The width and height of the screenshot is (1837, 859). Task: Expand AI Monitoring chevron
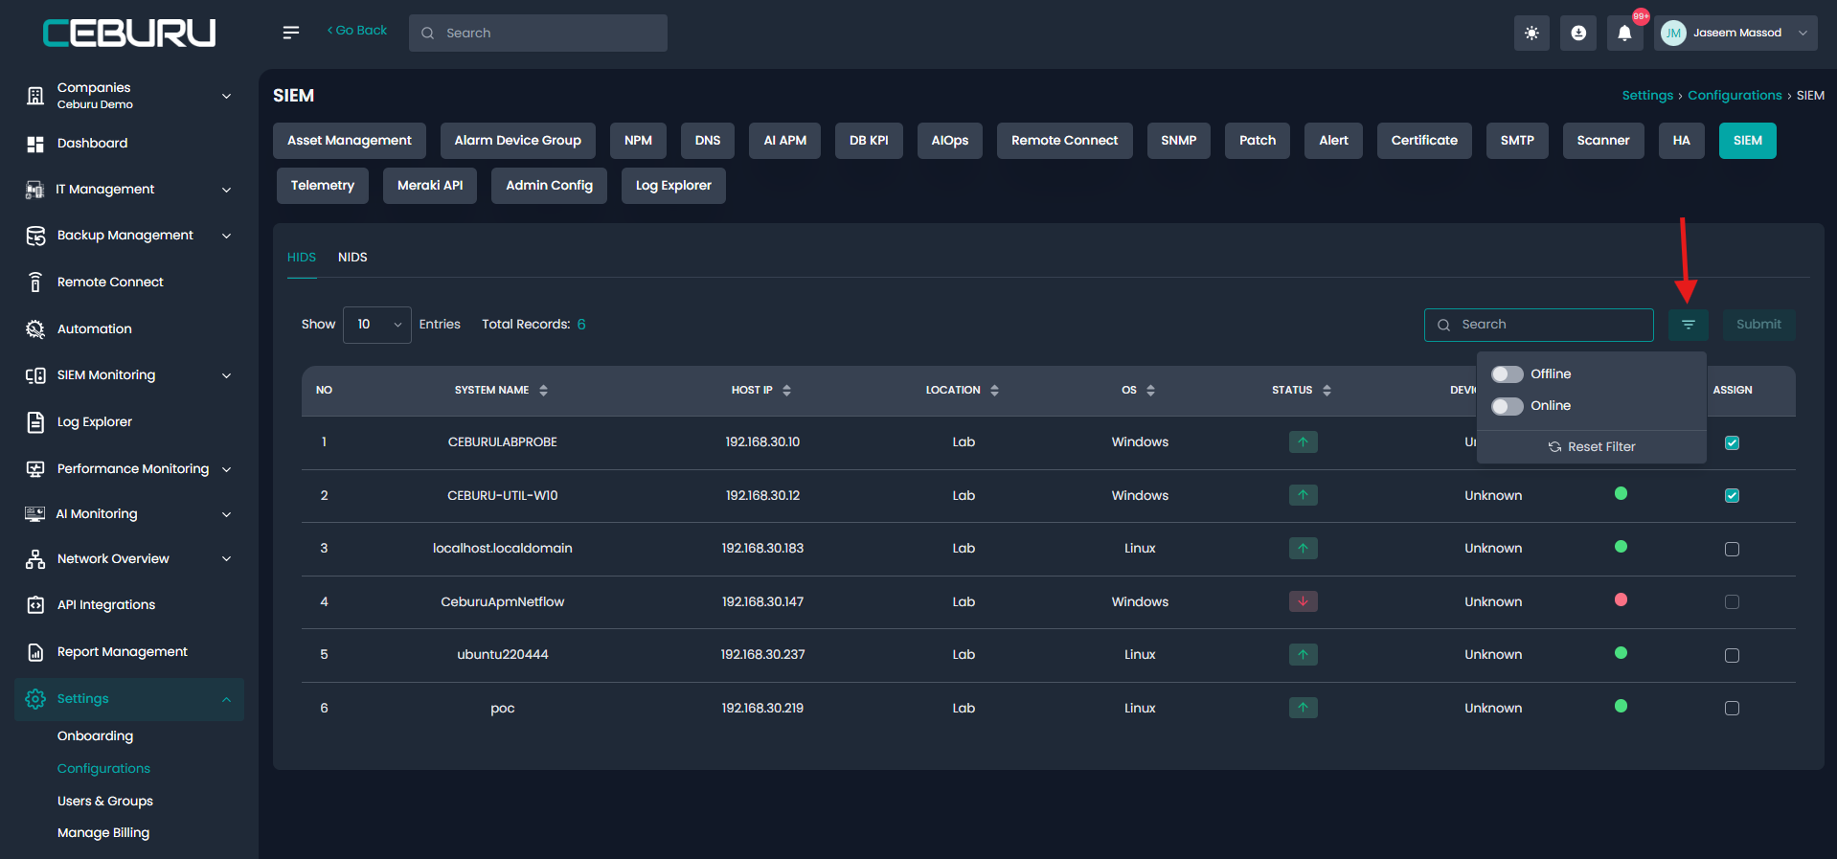click(227, 514)
